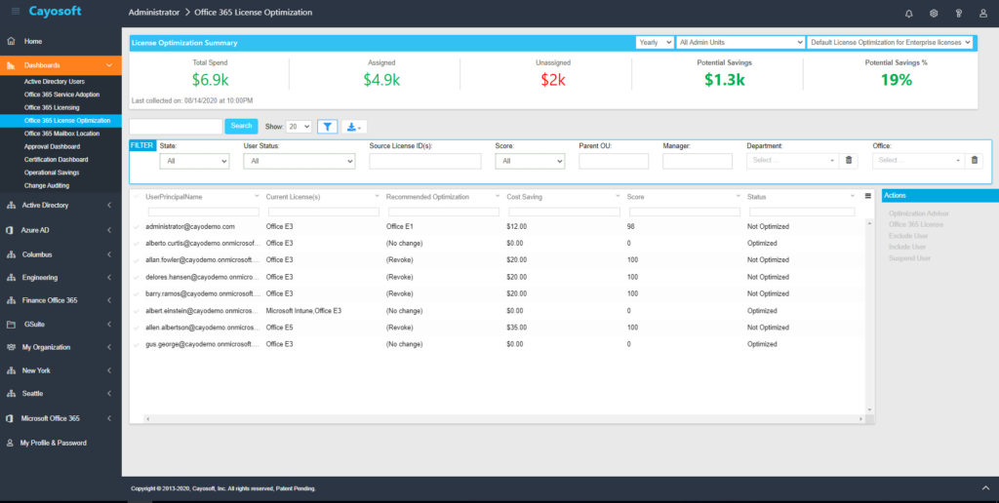Select the row checkmark for administrator@cayodemo.com
Image resolution: width=999 pixels, height=503 pixels.
(136, 227)
